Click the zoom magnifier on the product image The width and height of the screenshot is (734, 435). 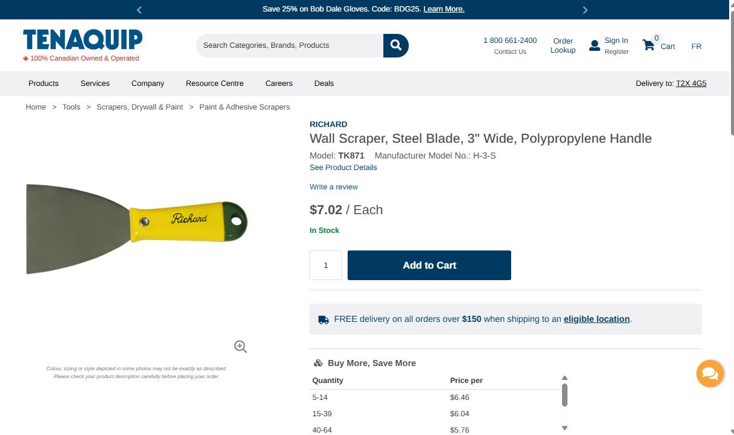point(240,346)
